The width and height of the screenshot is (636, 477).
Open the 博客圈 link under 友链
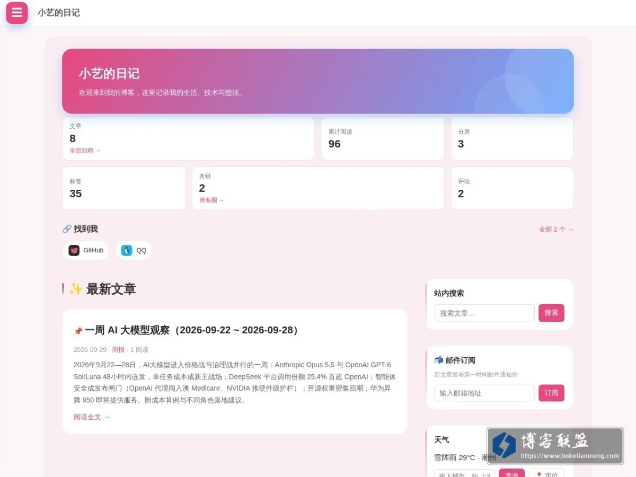(211, 200)
